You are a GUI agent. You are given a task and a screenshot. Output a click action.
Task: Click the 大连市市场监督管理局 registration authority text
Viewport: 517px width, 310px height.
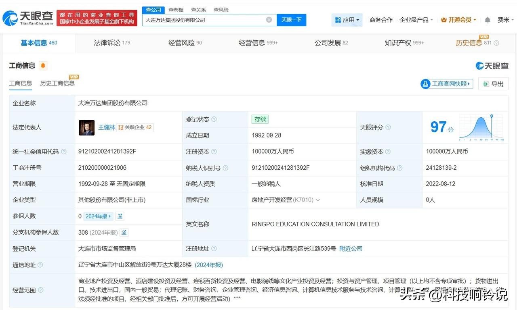107,249
